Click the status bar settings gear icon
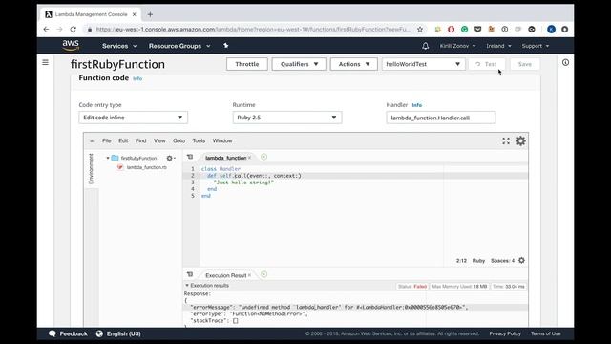This screenshot has height=344, width=611. coord(522,261)
